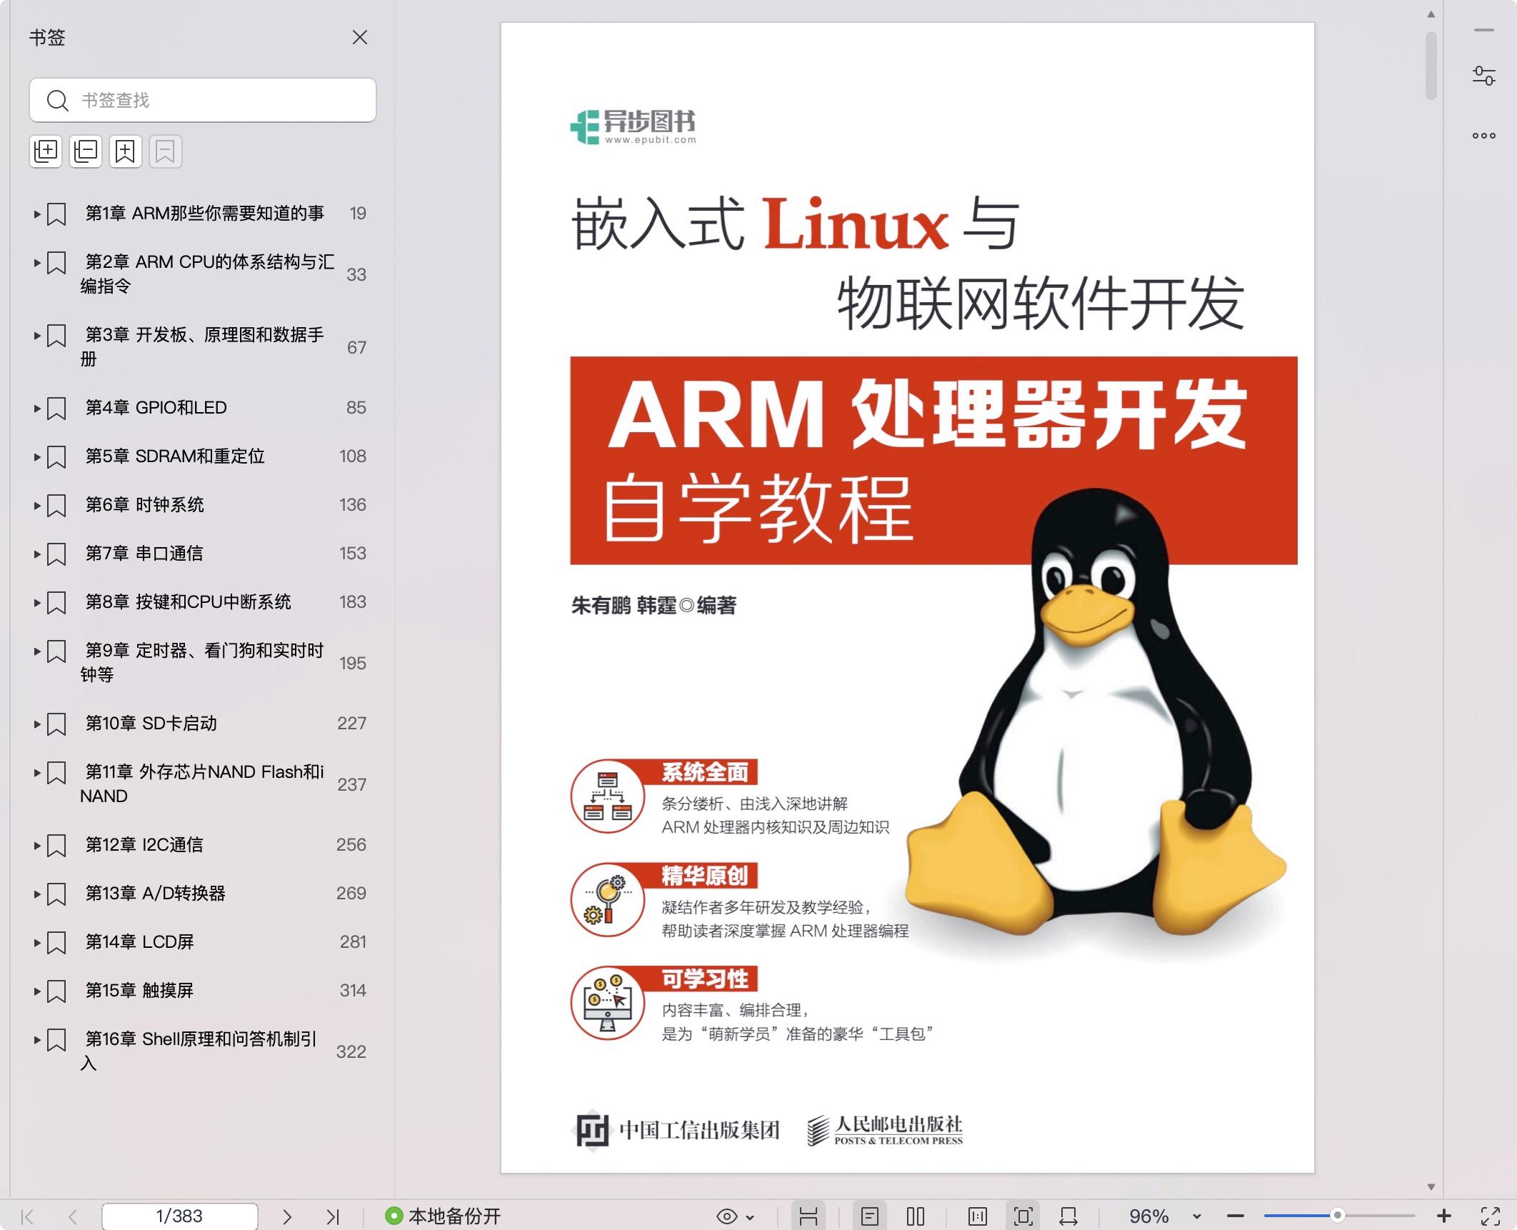Expand the 第7章 串口通信 bookmark

[36, 554]
